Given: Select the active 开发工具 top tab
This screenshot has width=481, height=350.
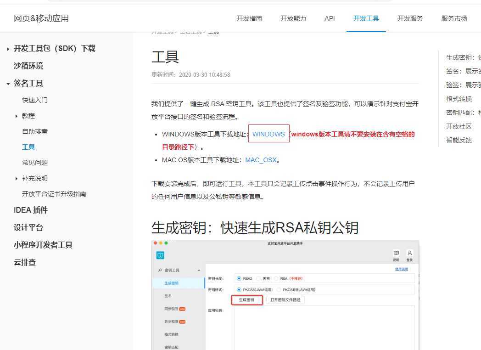Looking at the screenshot, I should pos(366,18).
